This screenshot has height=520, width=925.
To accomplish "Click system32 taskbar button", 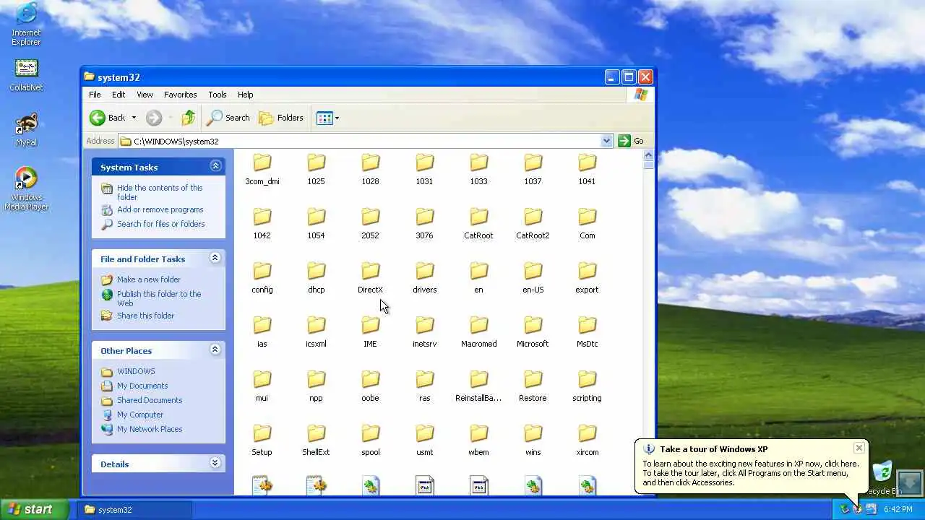I will click(134, 509).
